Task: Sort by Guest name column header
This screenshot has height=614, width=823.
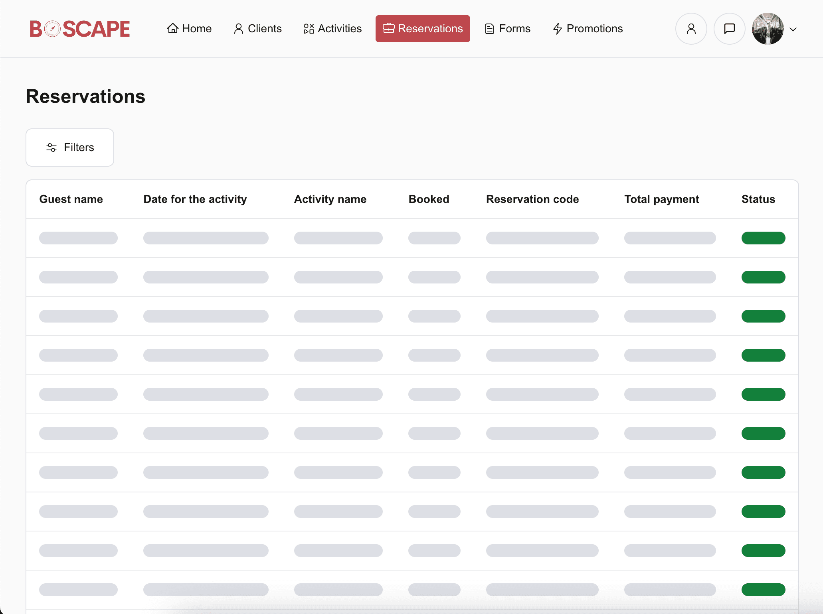Action: click(x=71, y=199)
